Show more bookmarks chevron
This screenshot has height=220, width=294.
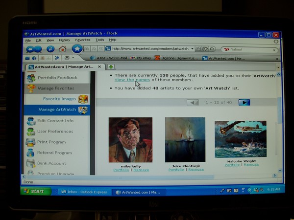(277, 59)
